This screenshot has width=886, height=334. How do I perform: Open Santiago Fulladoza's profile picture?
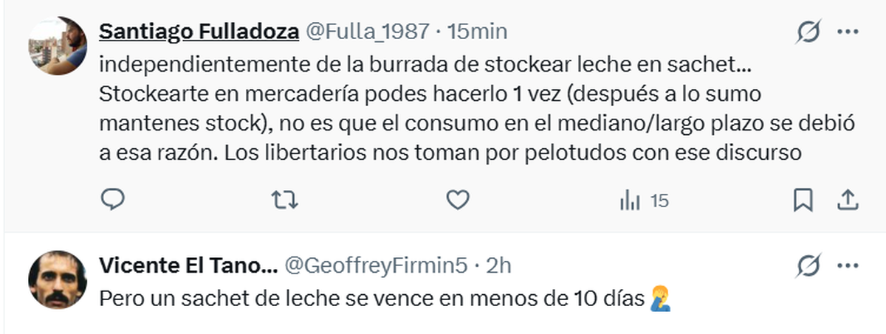[58, 46]
